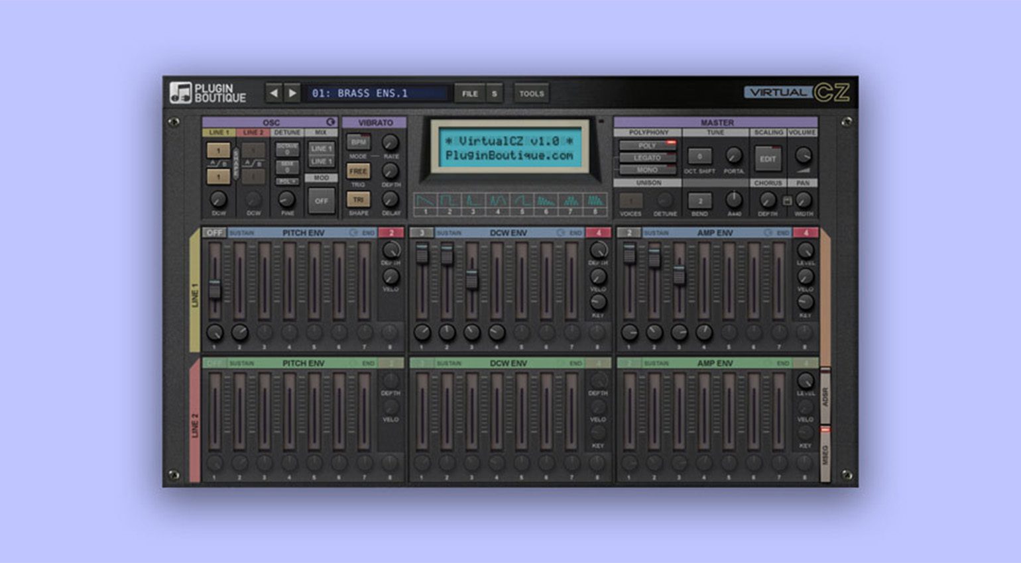The image size is (1021, 563).
Task: Click Line 1 DCW ENV slider 3 handle
Action: coord(471,279)
